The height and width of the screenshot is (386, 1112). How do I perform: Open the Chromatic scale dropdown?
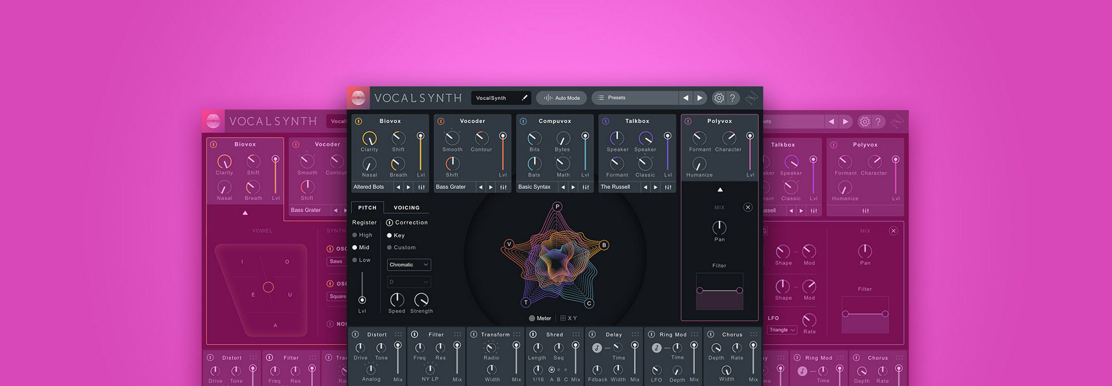[x=409, y=265]
